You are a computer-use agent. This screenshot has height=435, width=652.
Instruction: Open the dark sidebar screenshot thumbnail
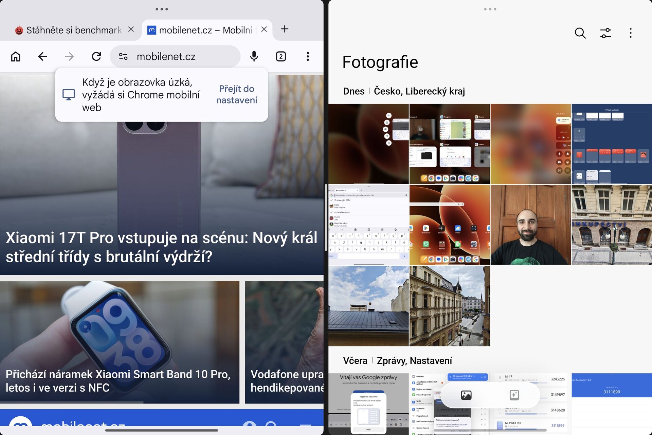coord(368,144)
